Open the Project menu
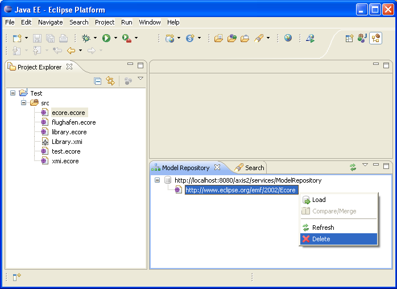 (x=105, y=22)
